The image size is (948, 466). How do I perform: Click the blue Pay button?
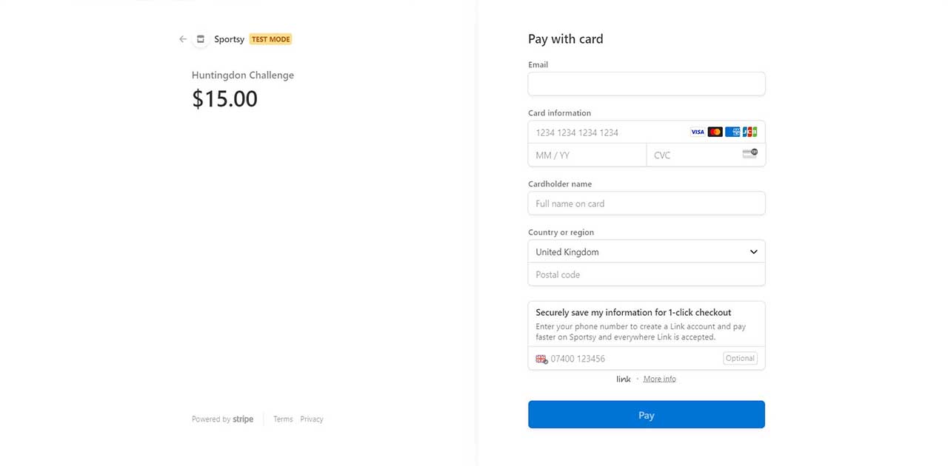647,415
